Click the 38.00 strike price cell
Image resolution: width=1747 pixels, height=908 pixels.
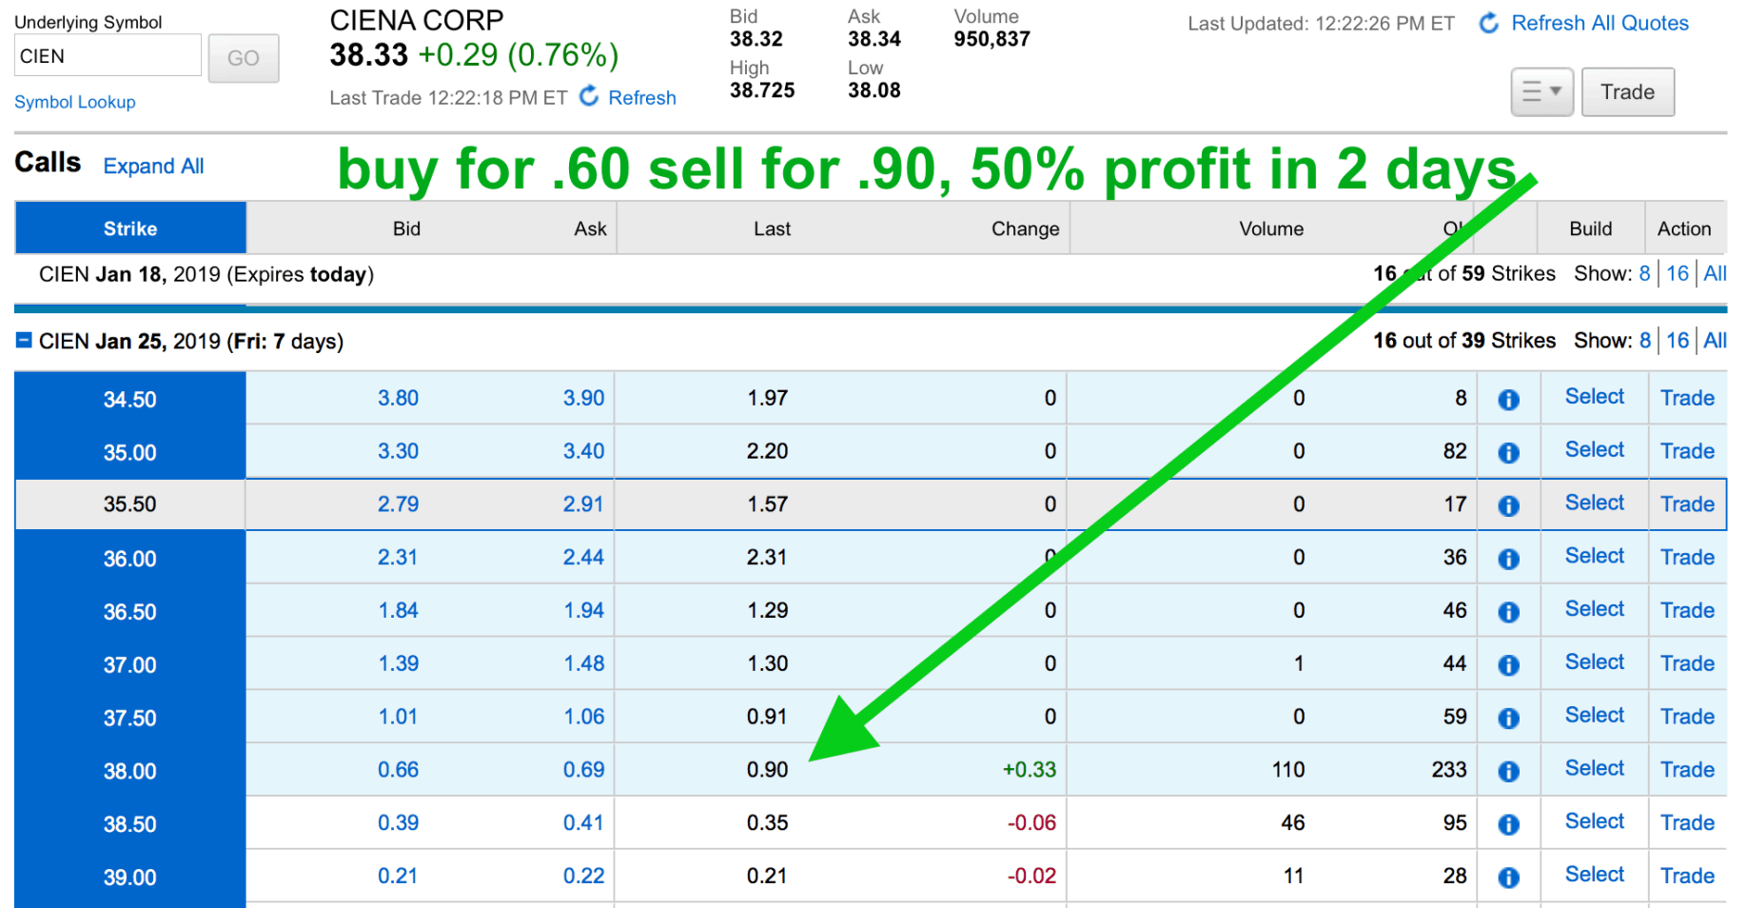click(130, 772)
